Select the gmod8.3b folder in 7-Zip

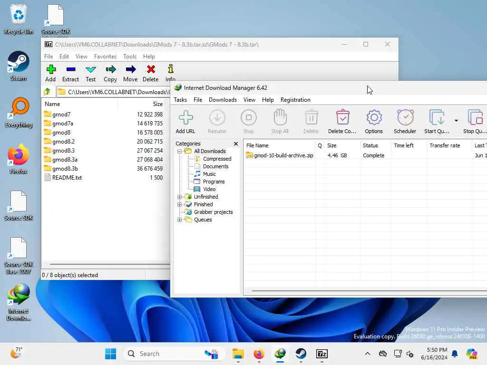pos(65,169)
